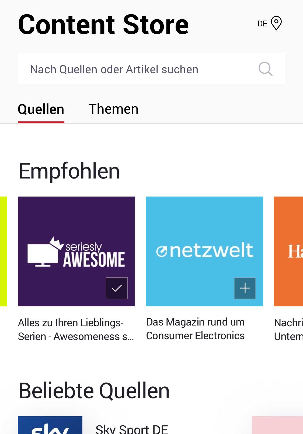Click the magnifying glass search icon

point(266,69)
